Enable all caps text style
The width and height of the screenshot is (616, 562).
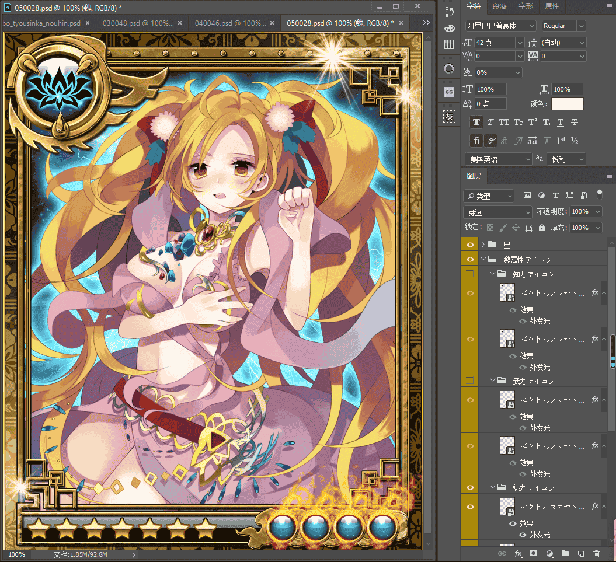(504, 122)
